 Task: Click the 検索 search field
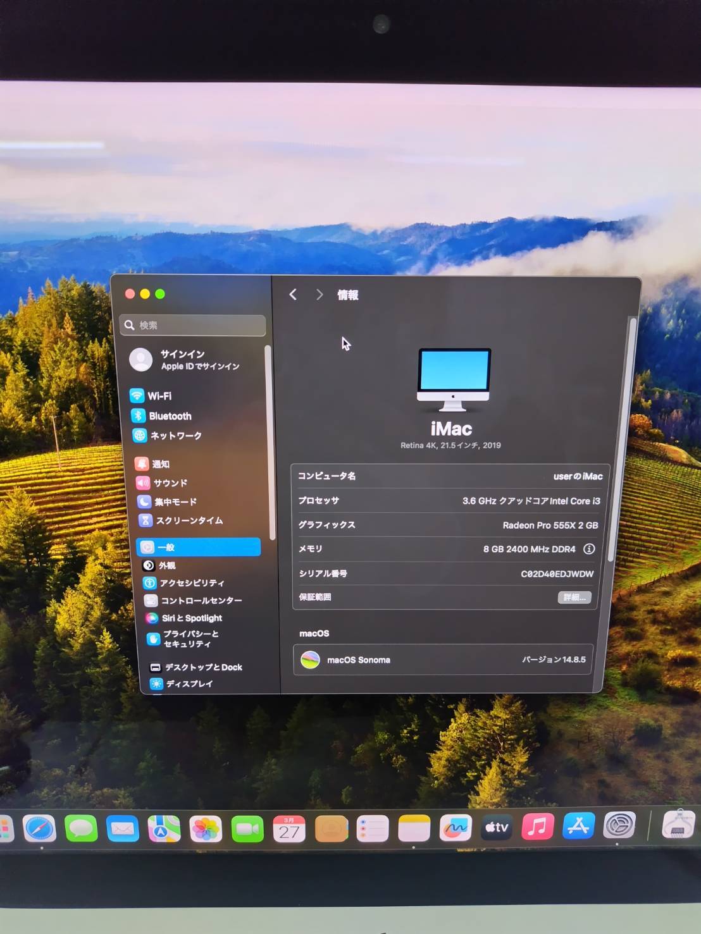[192, 325]
